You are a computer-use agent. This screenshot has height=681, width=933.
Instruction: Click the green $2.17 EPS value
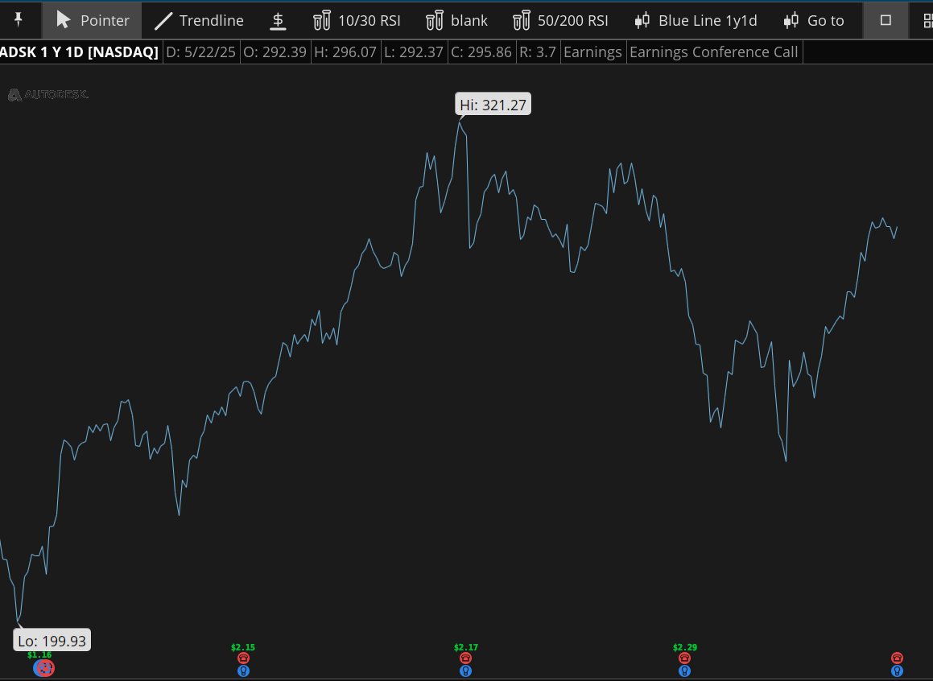[466, 647]
